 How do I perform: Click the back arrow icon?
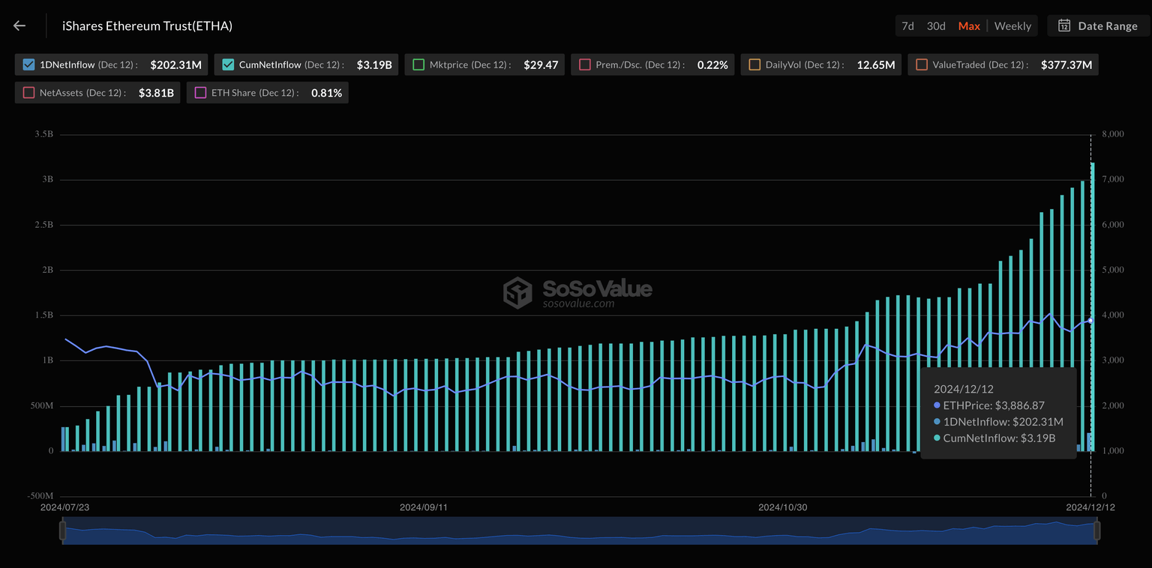[19, 25]
